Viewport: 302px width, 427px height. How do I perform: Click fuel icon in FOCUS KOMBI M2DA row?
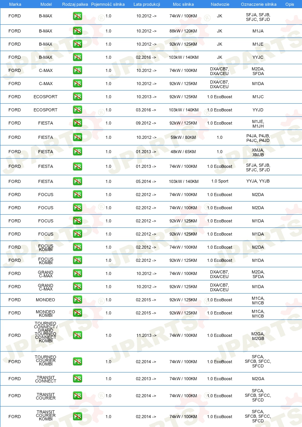click(78, 247)
